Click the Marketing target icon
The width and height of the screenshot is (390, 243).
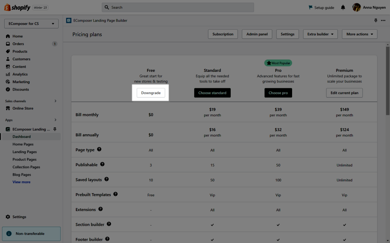click(8, 82)
